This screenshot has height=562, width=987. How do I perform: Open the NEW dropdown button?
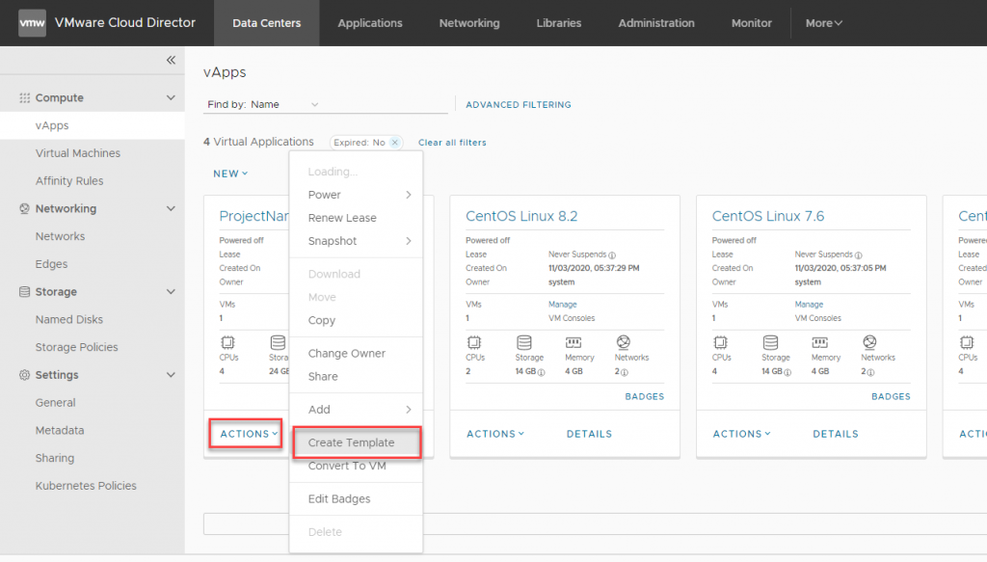click(x=230, y=174)
